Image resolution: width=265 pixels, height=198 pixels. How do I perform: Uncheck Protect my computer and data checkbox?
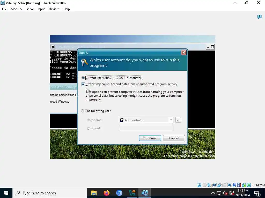coord(83,84)
